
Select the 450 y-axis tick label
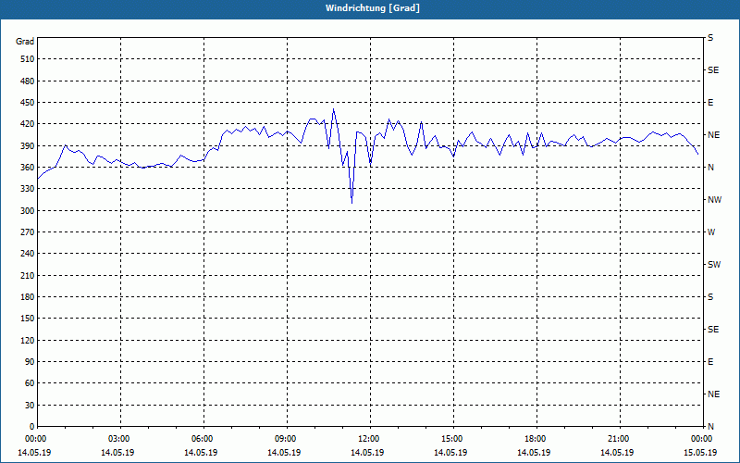[28, 103]
